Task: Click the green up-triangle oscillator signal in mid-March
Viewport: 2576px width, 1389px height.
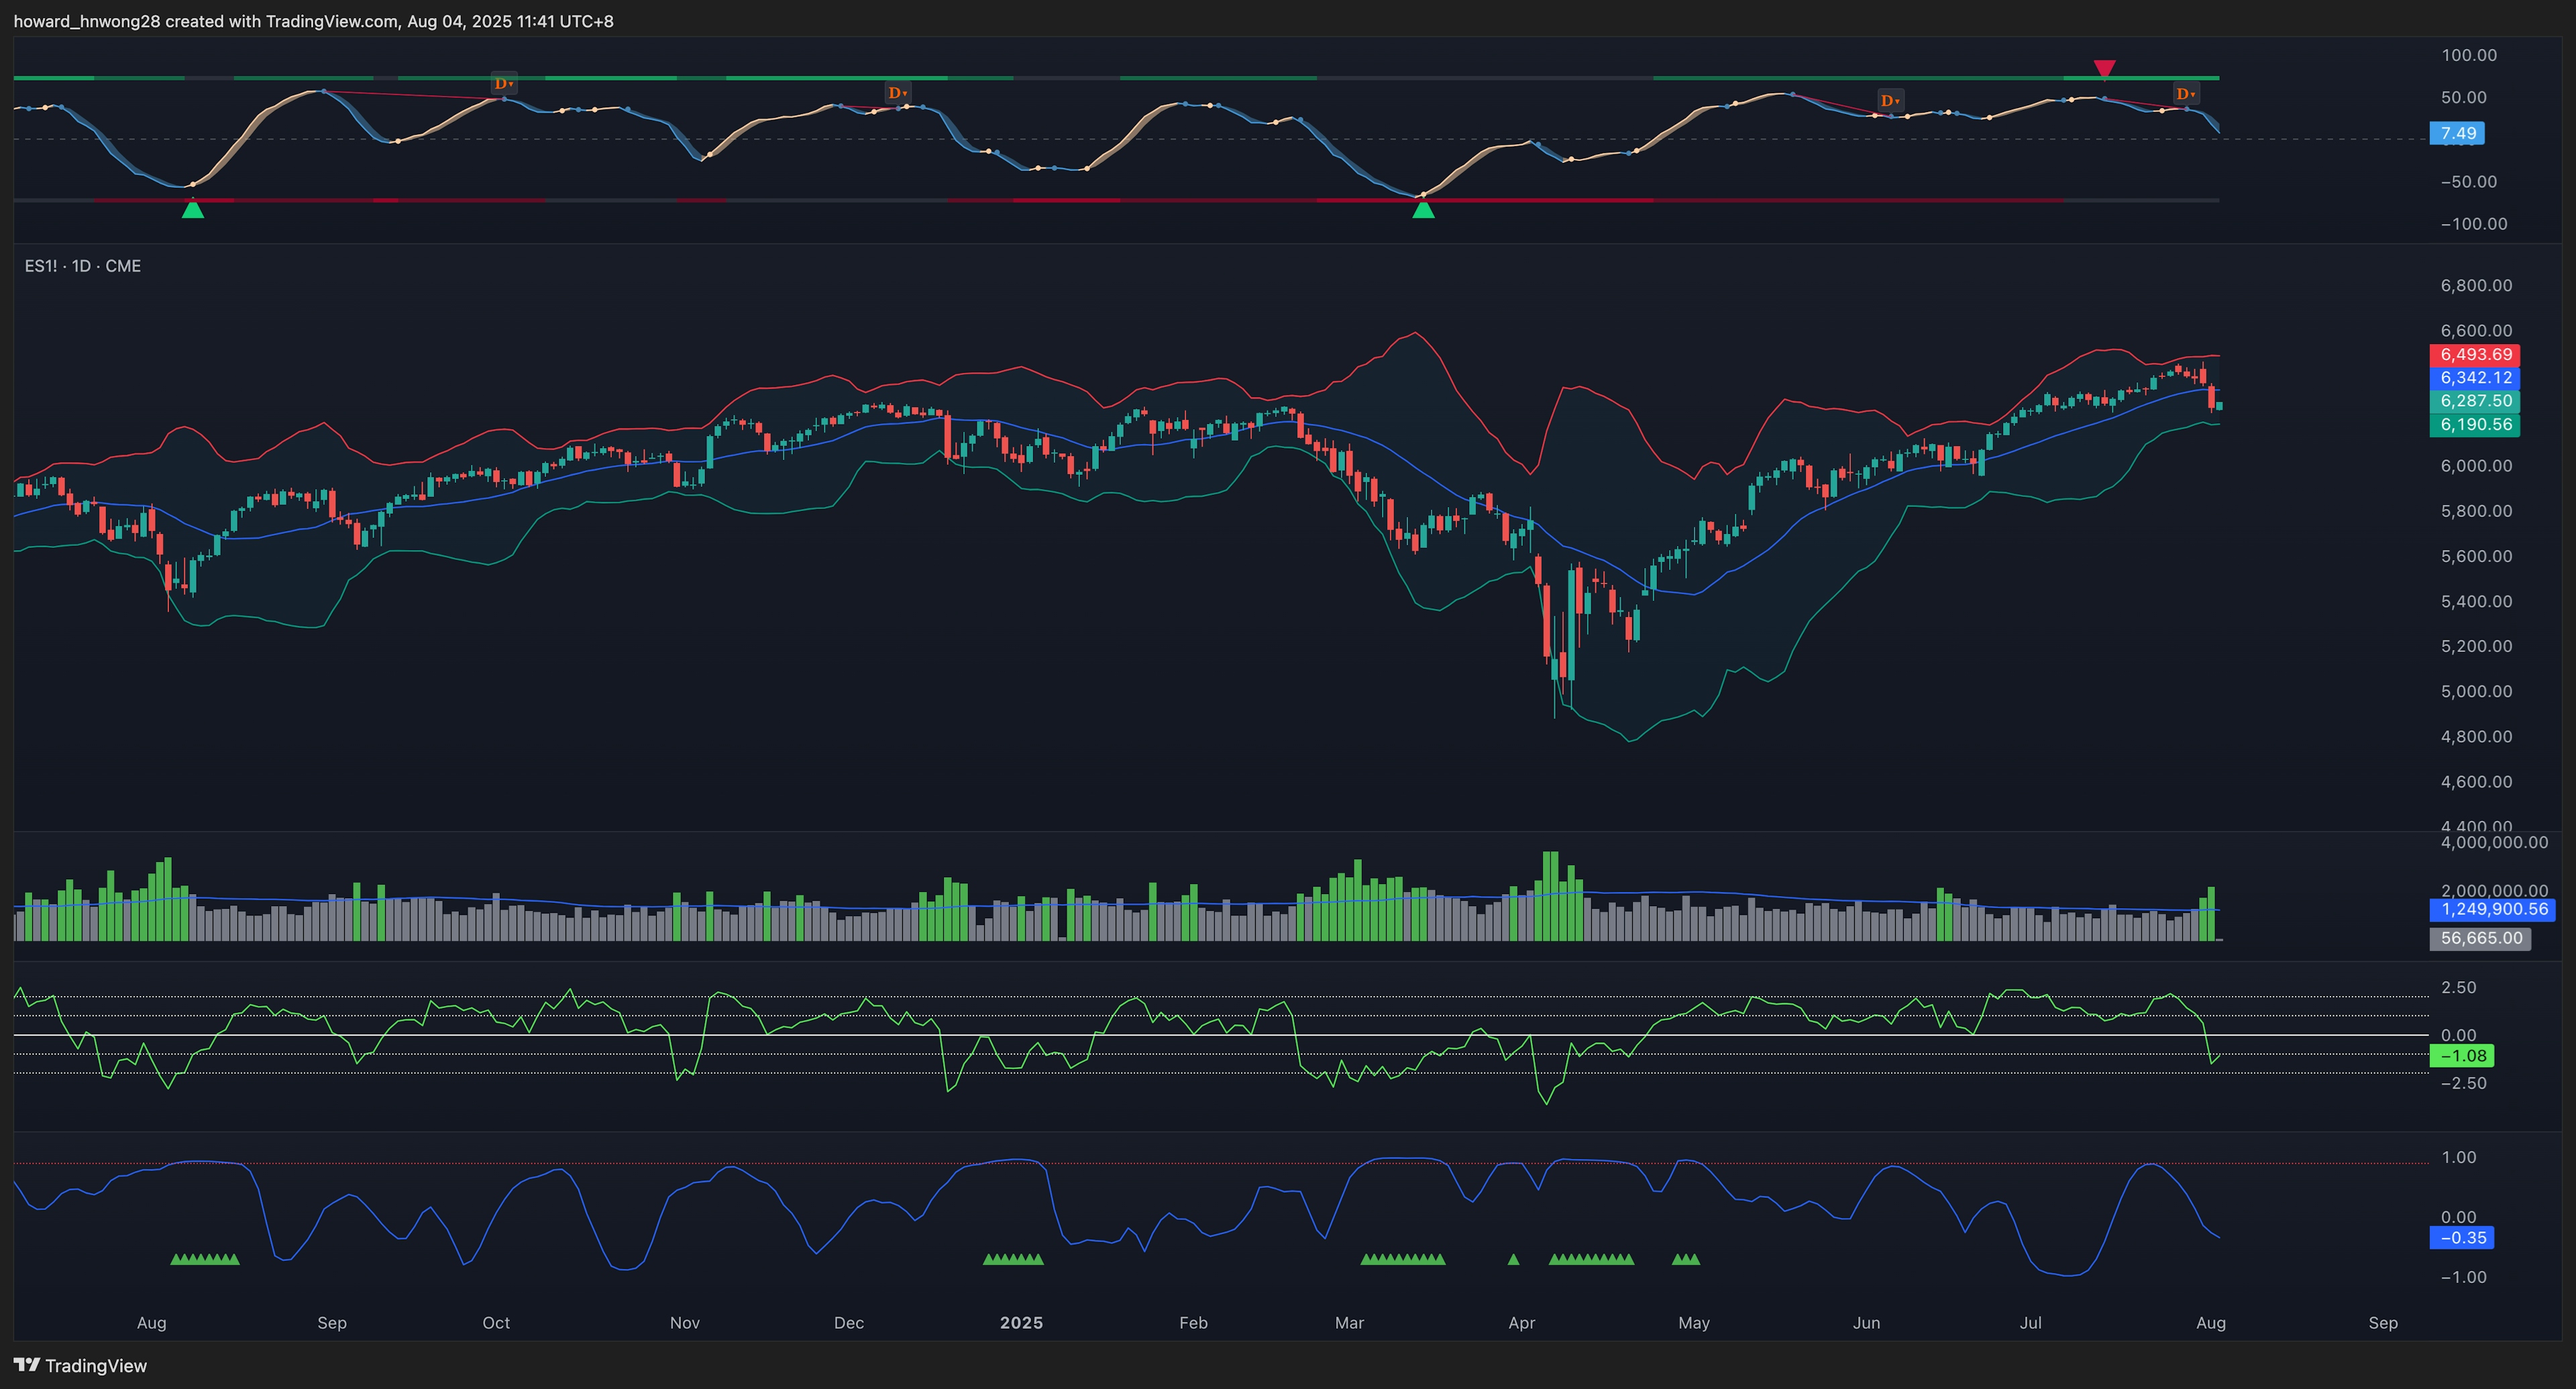Action: [x=1423, y=209]
